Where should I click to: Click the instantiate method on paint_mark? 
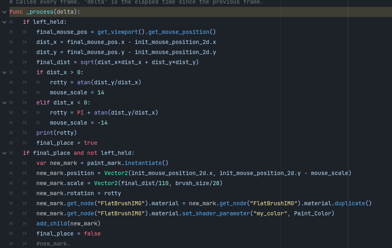pos(143,163)
